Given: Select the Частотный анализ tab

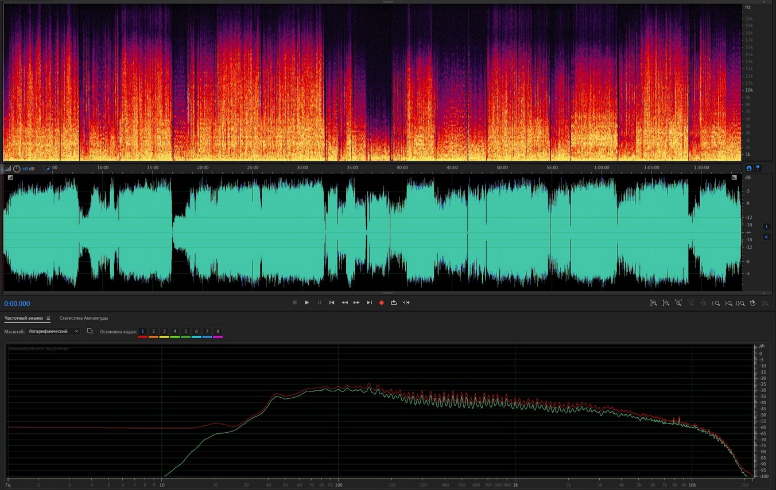Looking at the screenshot, I should click(x=23, y=318).
